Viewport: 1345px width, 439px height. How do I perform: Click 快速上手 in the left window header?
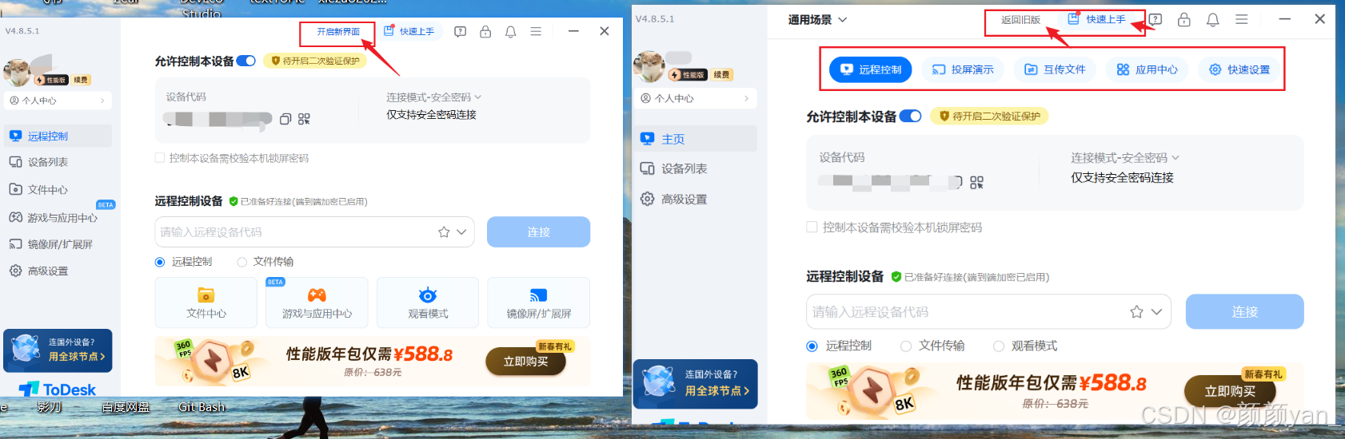409,31
